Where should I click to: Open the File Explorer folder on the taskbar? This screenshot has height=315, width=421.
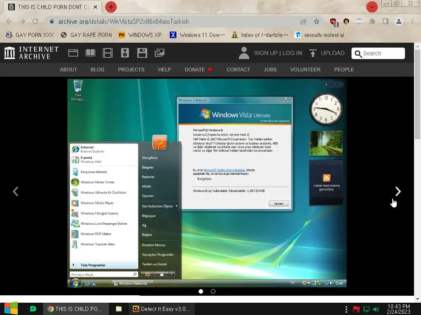119,309
